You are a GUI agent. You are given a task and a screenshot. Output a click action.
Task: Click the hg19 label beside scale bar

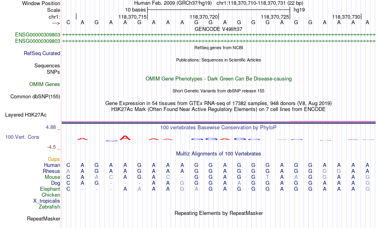tap(299, 10)
